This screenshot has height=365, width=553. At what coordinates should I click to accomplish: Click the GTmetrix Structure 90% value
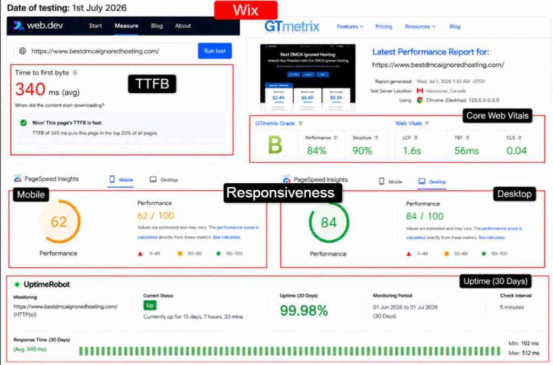(362, 151)
